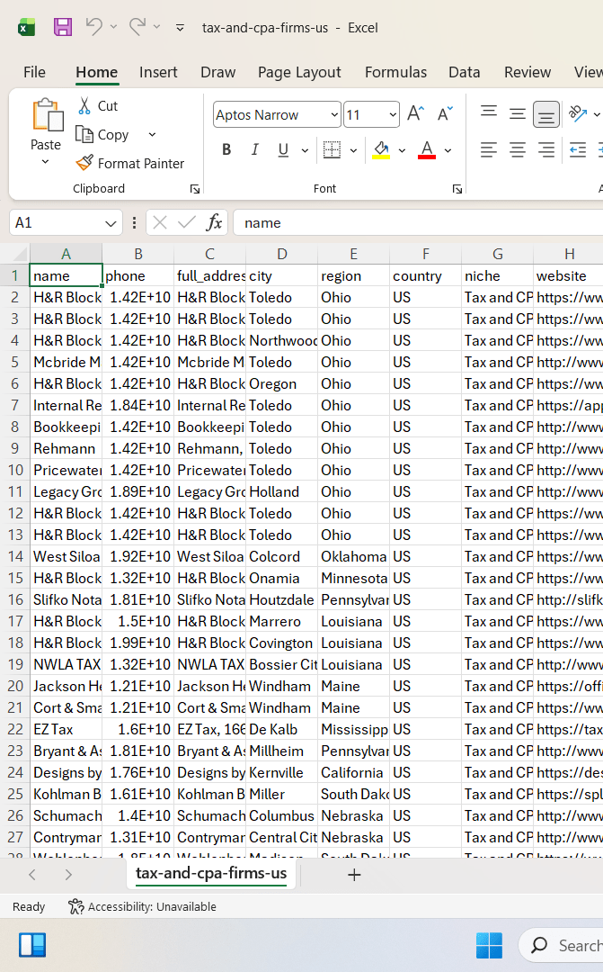This screenshot has width=603, height=972.
Task: Expand underline style options arrow
Action: click(305, 150)
